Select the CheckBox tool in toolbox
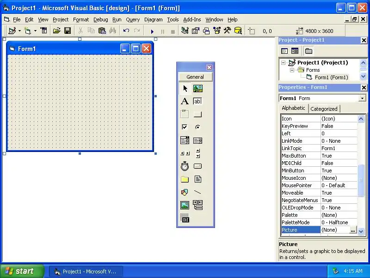The image size is (370, 278). [x=185, y=127]
